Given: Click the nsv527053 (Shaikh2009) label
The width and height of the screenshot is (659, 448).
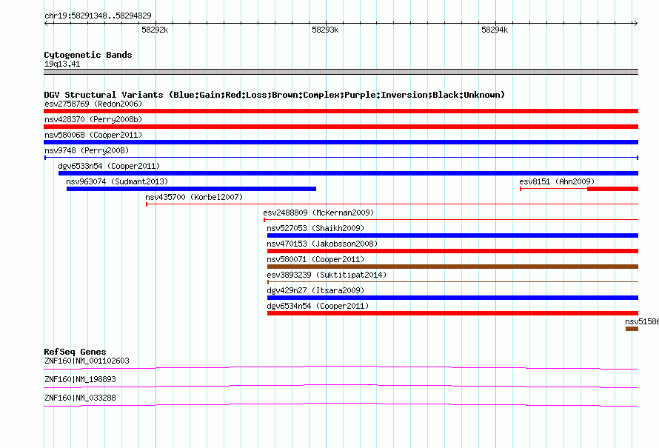Looking at the screenshot, I should point(315,228).
